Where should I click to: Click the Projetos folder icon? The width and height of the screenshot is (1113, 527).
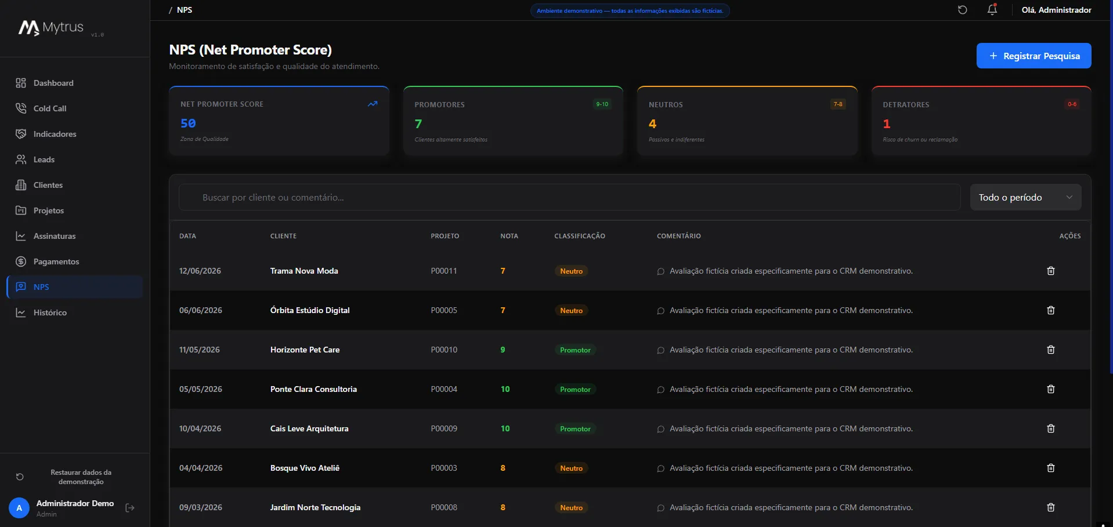(x=21, y=210)
